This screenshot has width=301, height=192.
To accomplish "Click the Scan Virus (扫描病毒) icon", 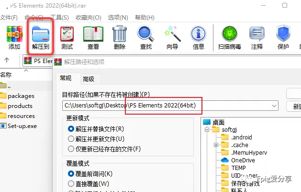I will coord(229,38).
